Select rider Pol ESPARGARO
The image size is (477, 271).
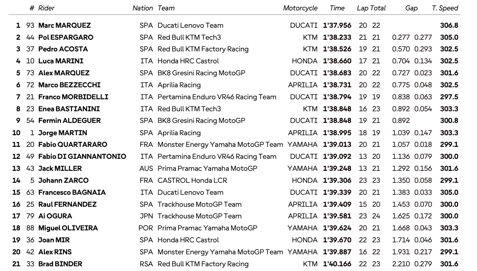(x=66, y=37)
